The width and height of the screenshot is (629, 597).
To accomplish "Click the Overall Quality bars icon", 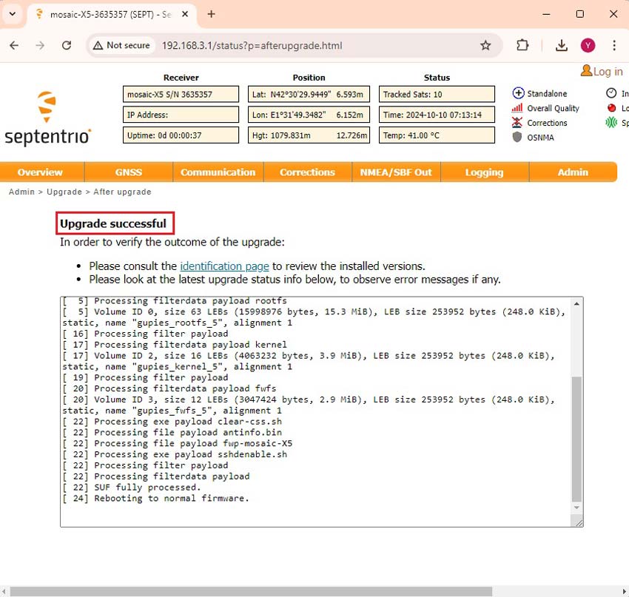I will click(x=517, y=108).
